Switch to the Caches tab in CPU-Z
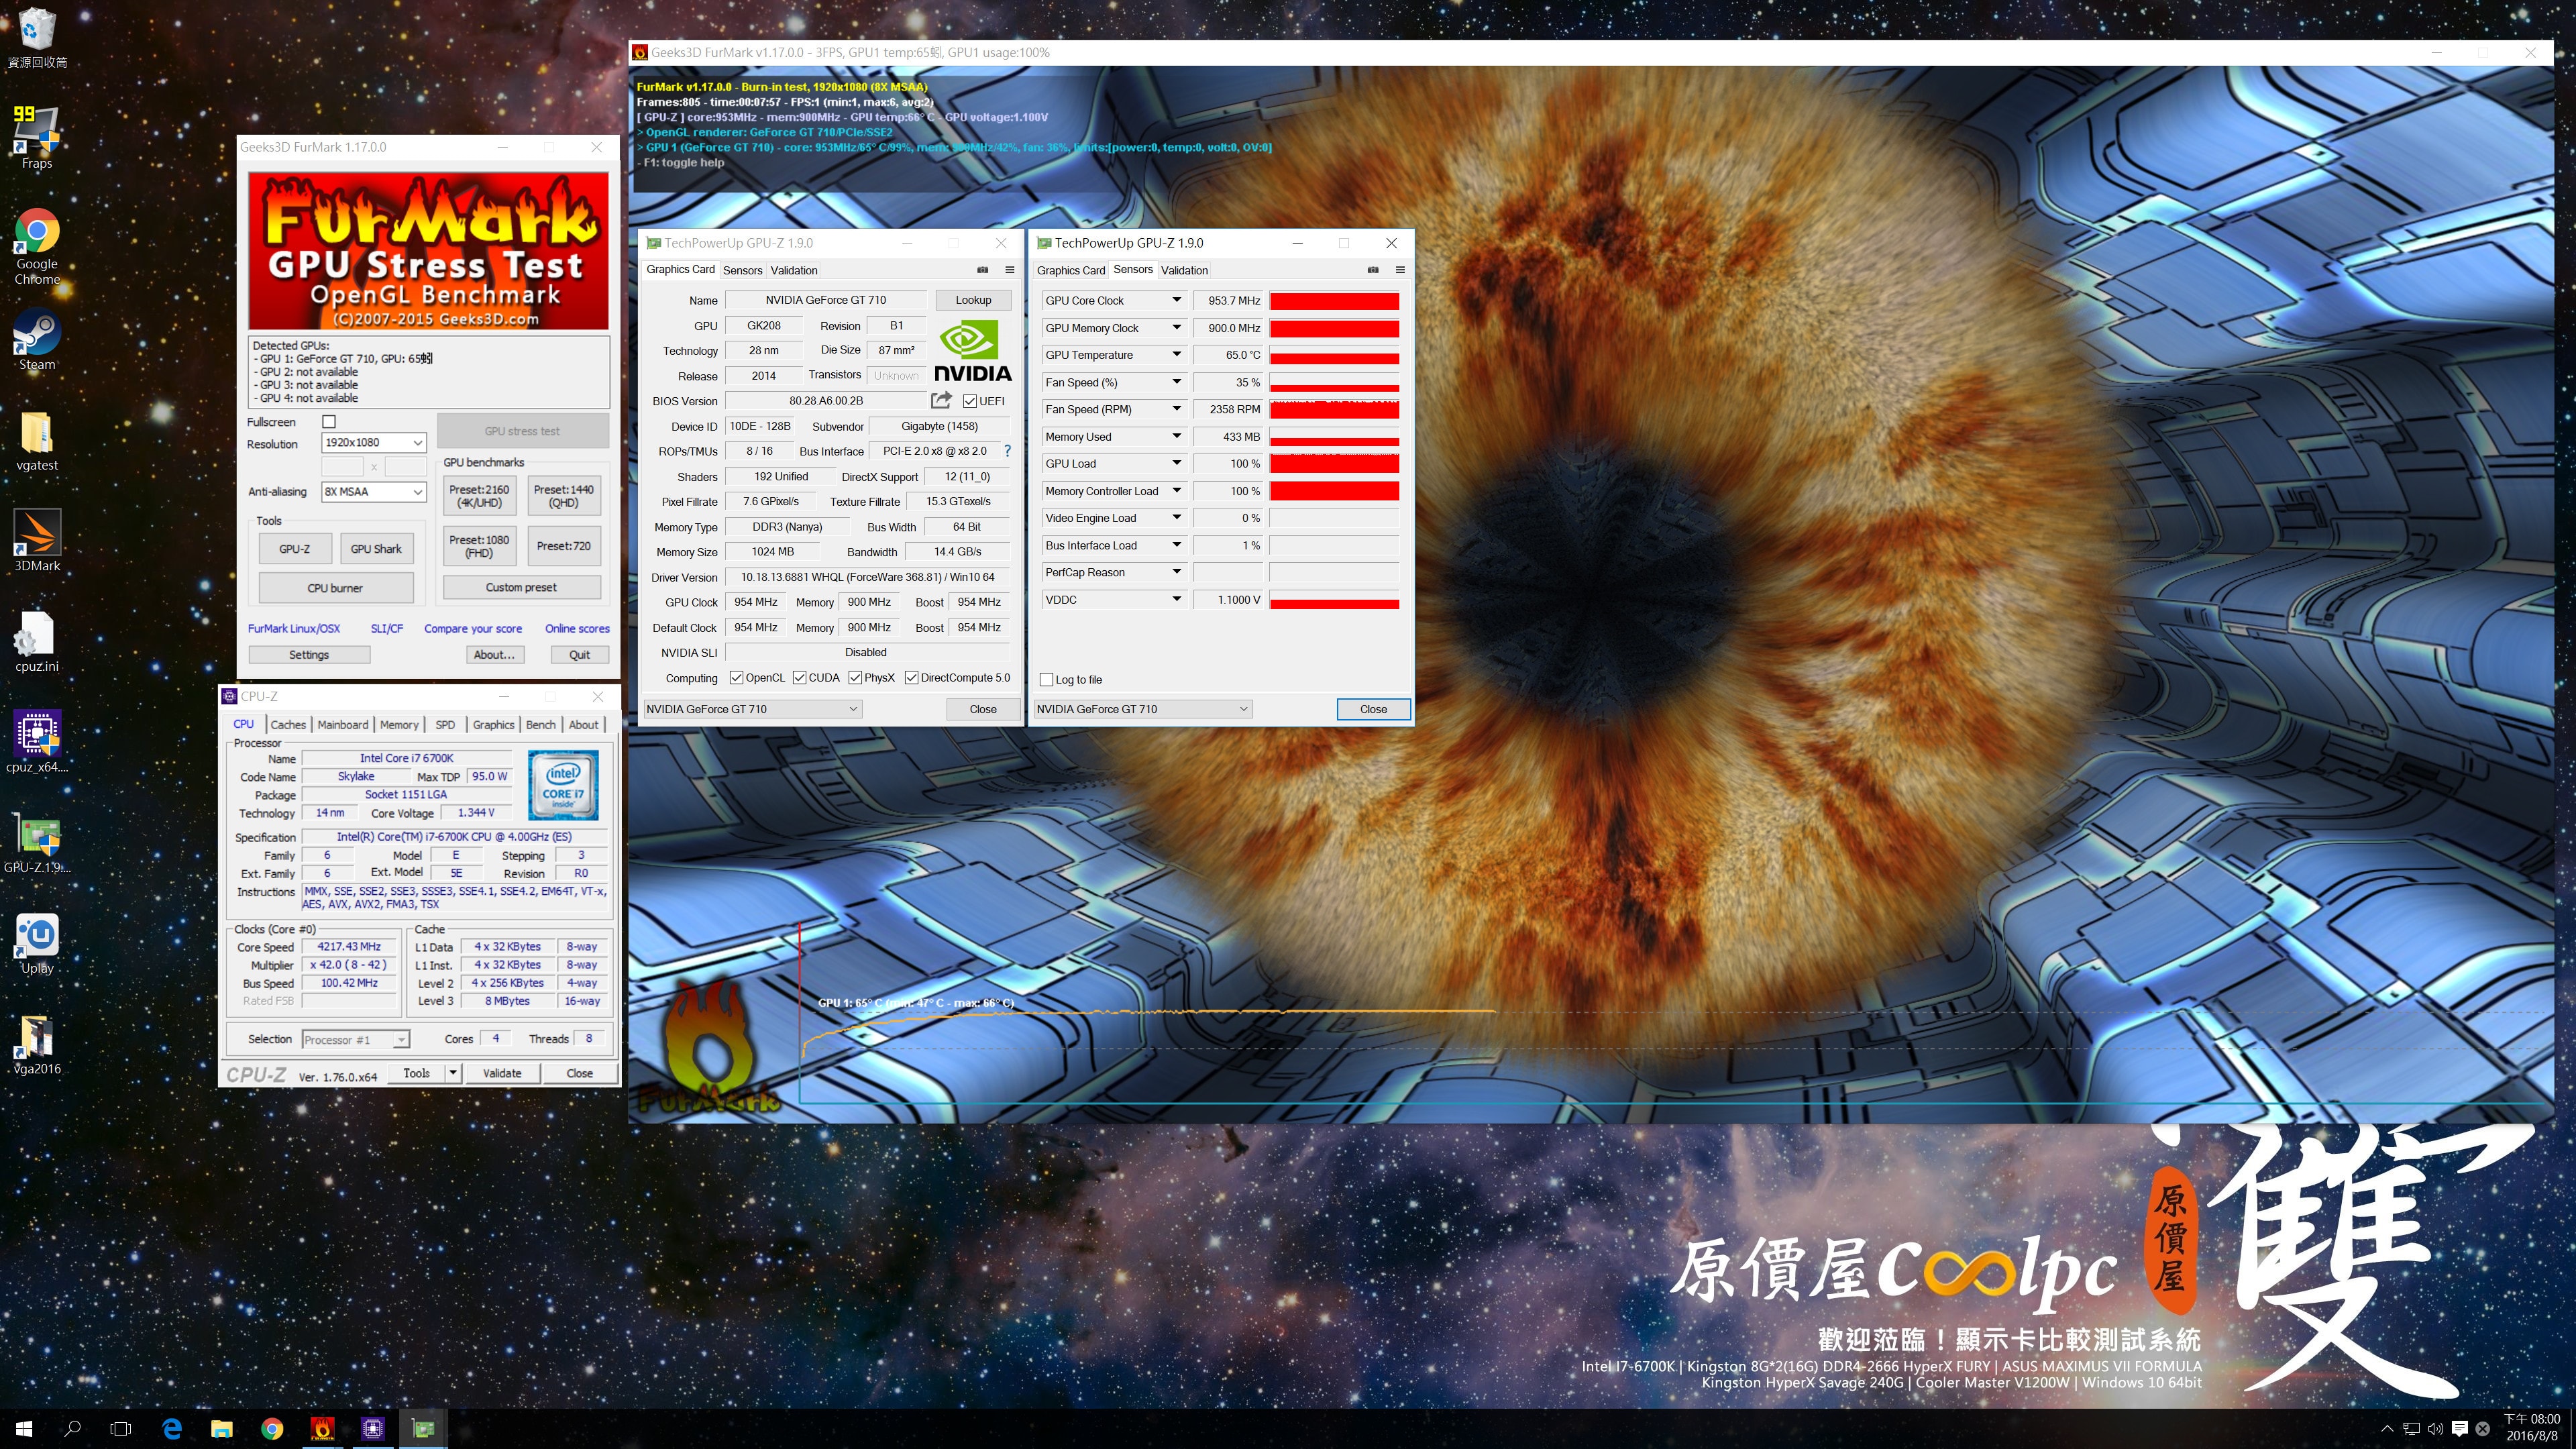 (x=288, y=725)
